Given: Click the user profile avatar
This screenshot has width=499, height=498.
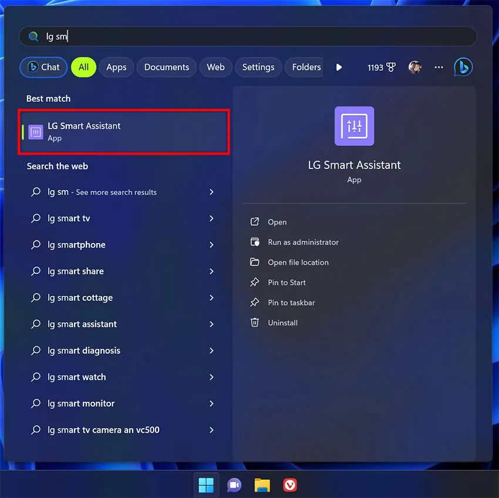Looking at the screenshot, I should [414, 67].
